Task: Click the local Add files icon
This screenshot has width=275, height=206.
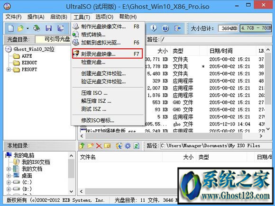Action: coord(119,146)
